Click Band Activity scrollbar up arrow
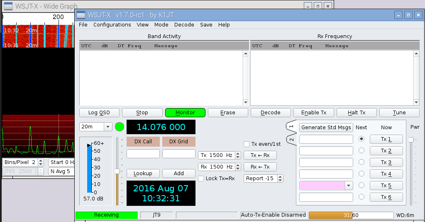This screenshot has width=425, height=222. (x=246, y=53)
